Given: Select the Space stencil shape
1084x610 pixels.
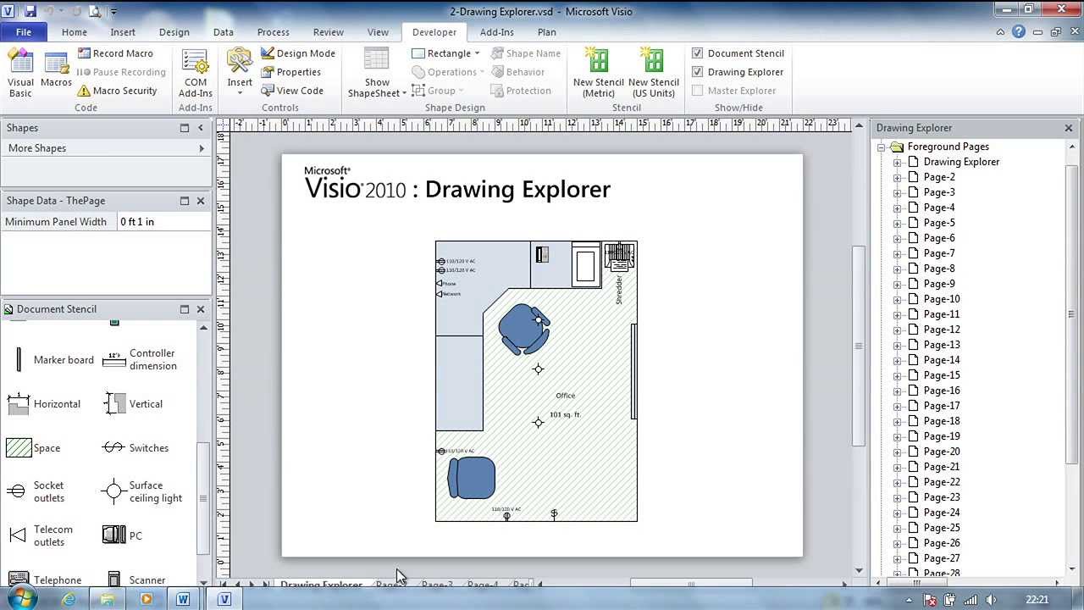Looking at the screenshot, I should click(x=34, y=448).
